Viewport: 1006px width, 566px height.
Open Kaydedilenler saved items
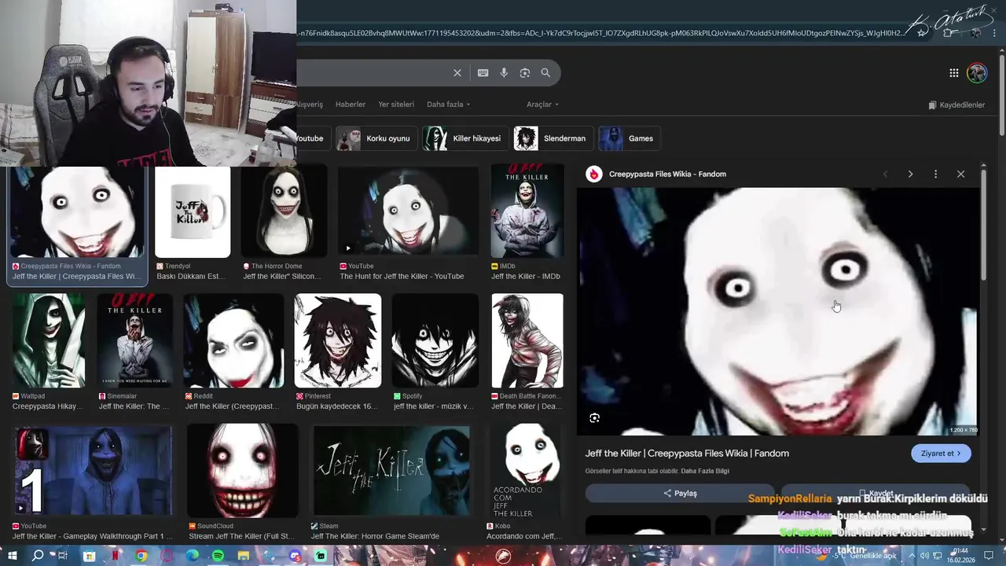click(x=956, y=105)
